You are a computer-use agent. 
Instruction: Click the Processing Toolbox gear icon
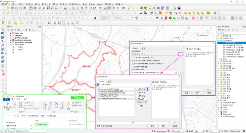[109, 8]
